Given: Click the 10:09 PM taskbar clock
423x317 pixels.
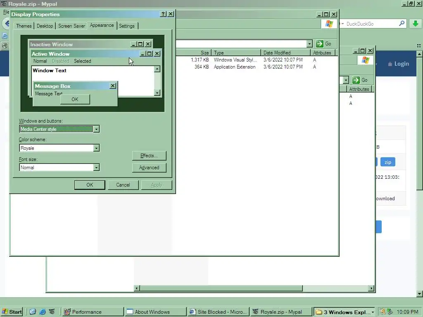Looking at the screenshot, I should (x=407, y=312).
